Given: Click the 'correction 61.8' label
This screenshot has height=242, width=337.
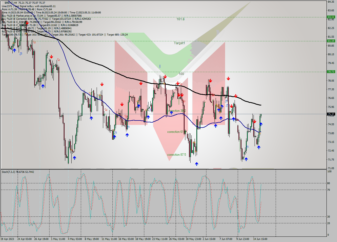Looking at the screenshot, I should point(177,132).
